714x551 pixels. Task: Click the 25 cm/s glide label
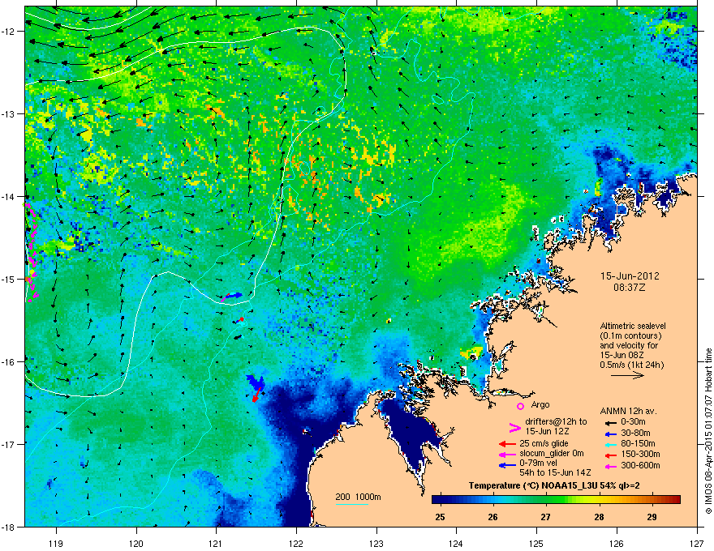point(544,444)
